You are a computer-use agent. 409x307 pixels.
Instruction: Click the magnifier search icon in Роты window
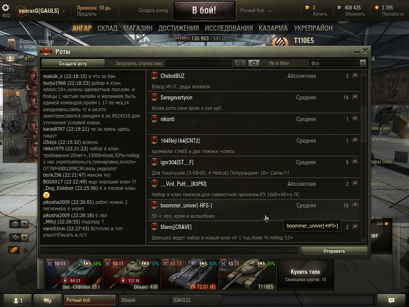(x=240, y=63)
